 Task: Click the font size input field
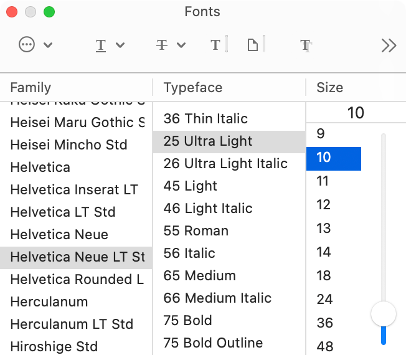(x=356, y=113)
